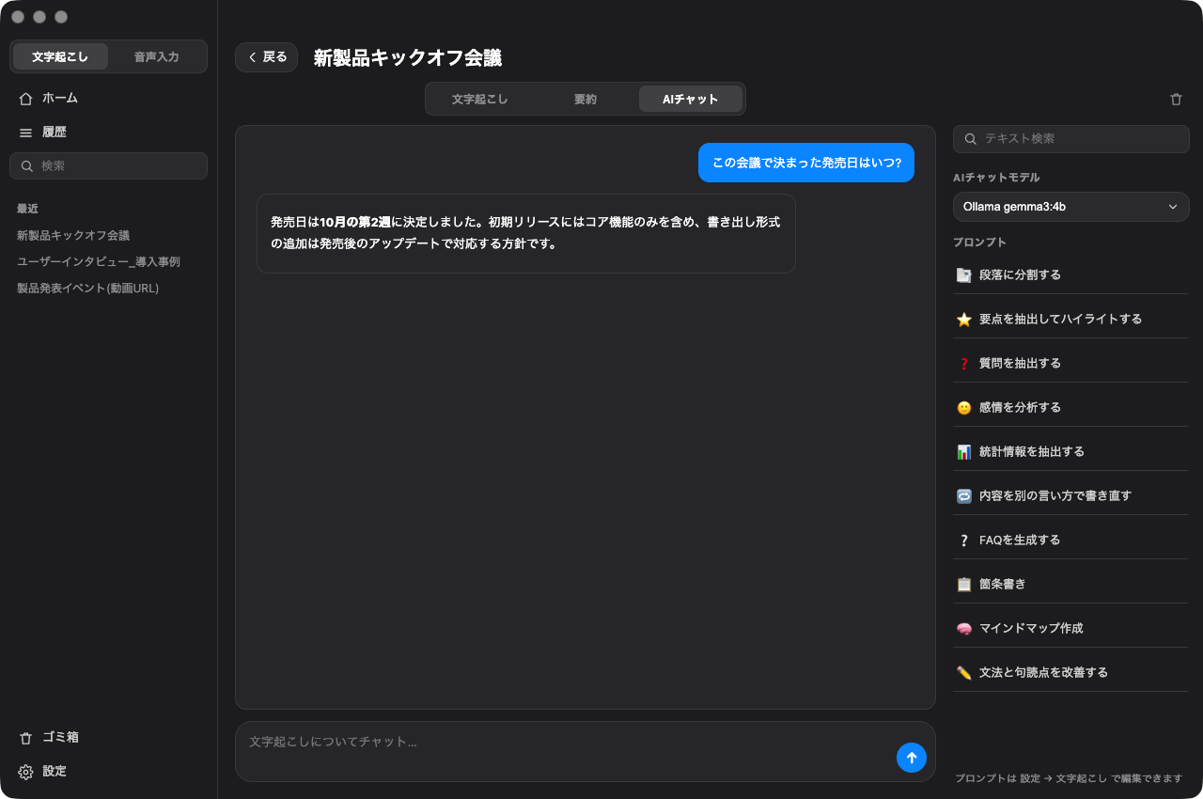Open the 文字起こし transcript tab
The height and width of the screenshot is (799, 1203).
coord(479,99)
